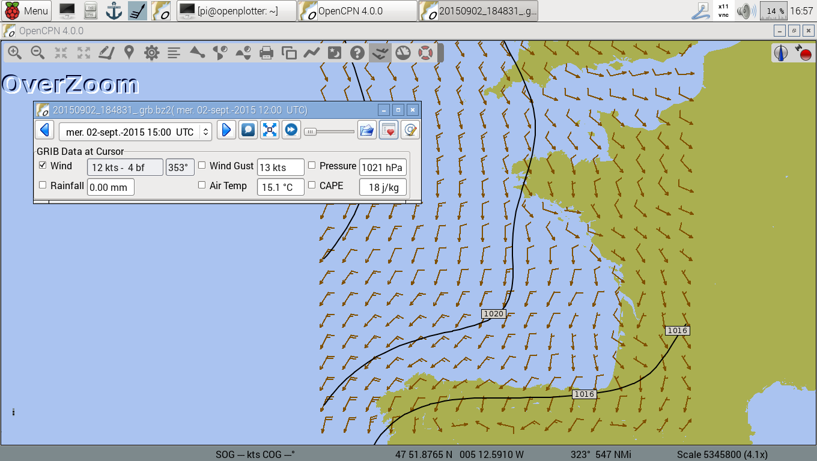The height and width of the screenshot is (461, 817).
Task: Click the volume speaker in system tray
Action: click(746, 10)
